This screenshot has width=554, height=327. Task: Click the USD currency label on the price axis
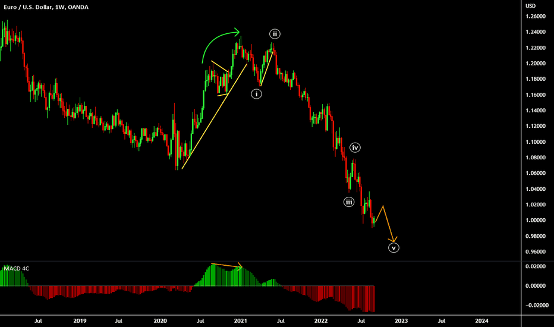click(530, 6)
